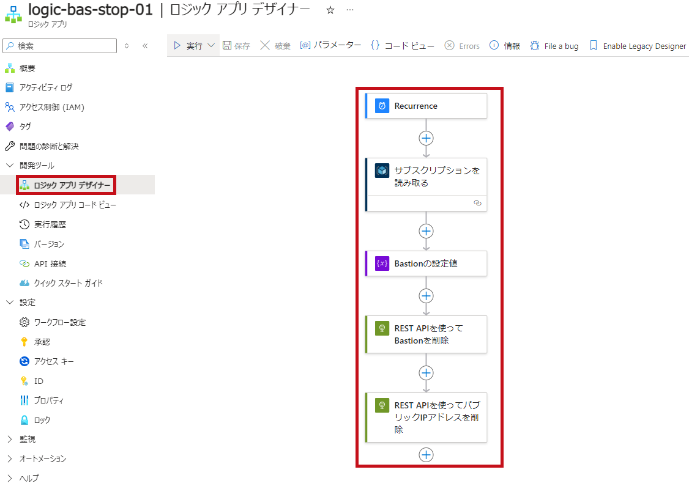Click the favorite star icon beside the title
689x486 pixels.
(330, 10)
